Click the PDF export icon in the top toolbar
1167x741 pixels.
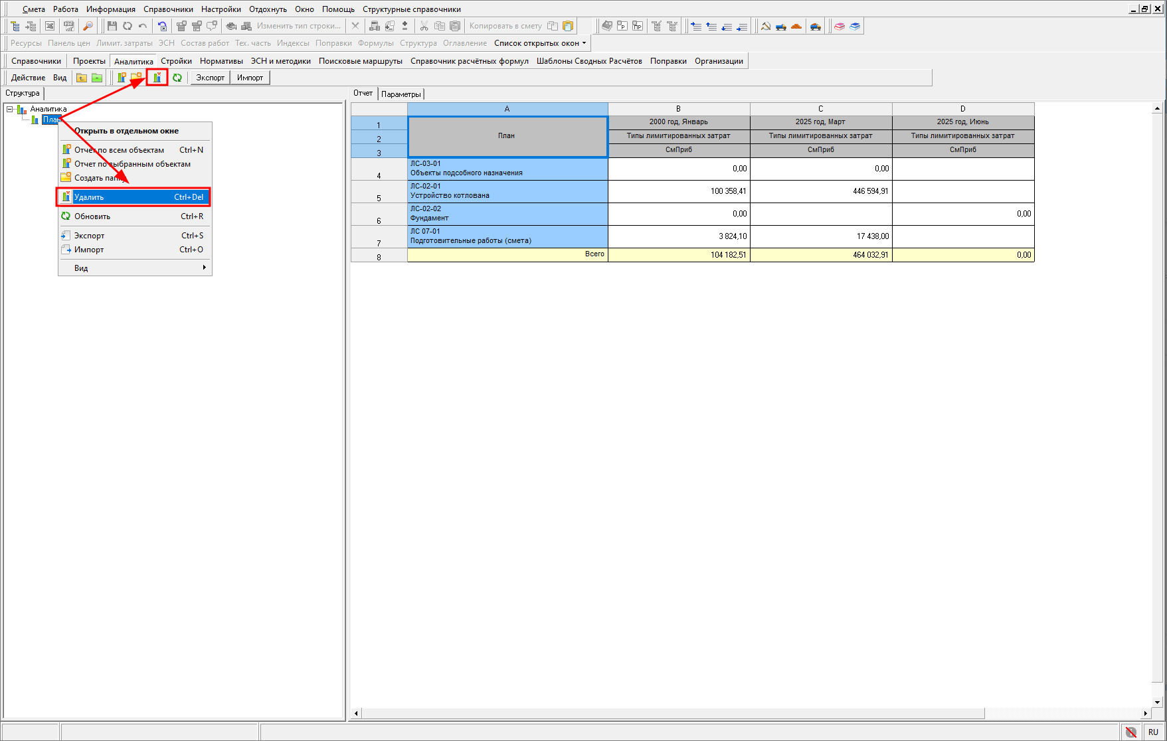tap(68, 26)
